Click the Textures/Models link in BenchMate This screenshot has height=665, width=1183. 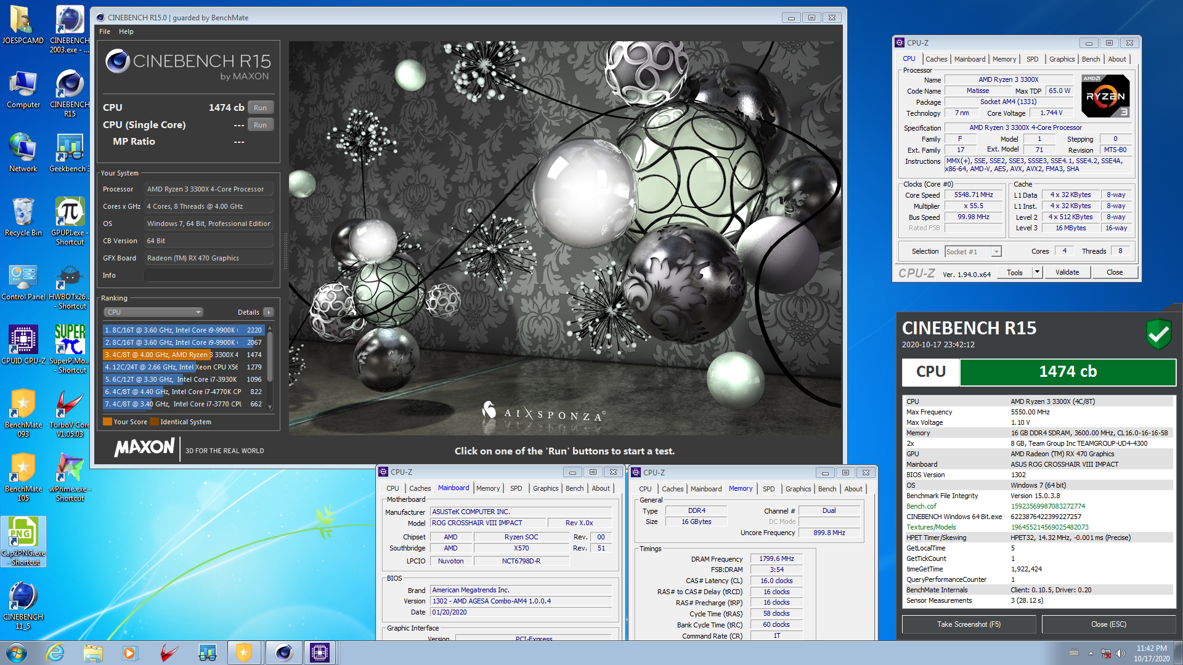click(x=931, y=527)
